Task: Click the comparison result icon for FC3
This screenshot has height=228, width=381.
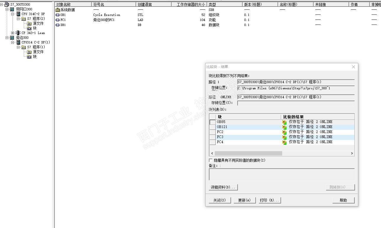Action: coord(284,137)
